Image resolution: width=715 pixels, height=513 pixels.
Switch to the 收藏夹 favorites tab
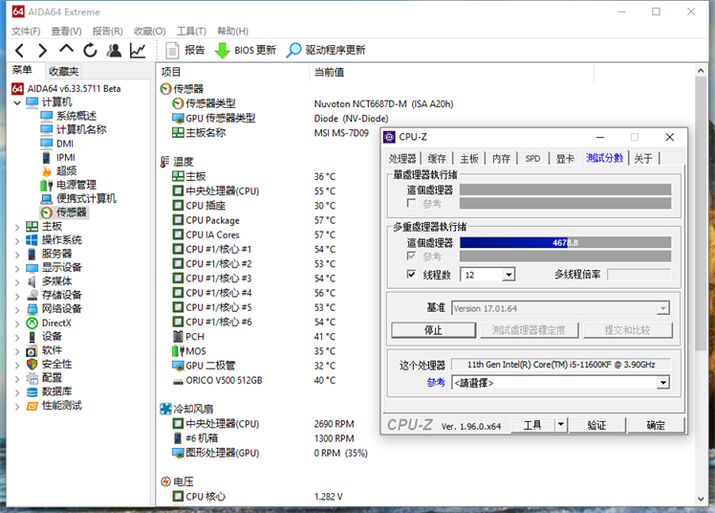[x=64, y=71]
